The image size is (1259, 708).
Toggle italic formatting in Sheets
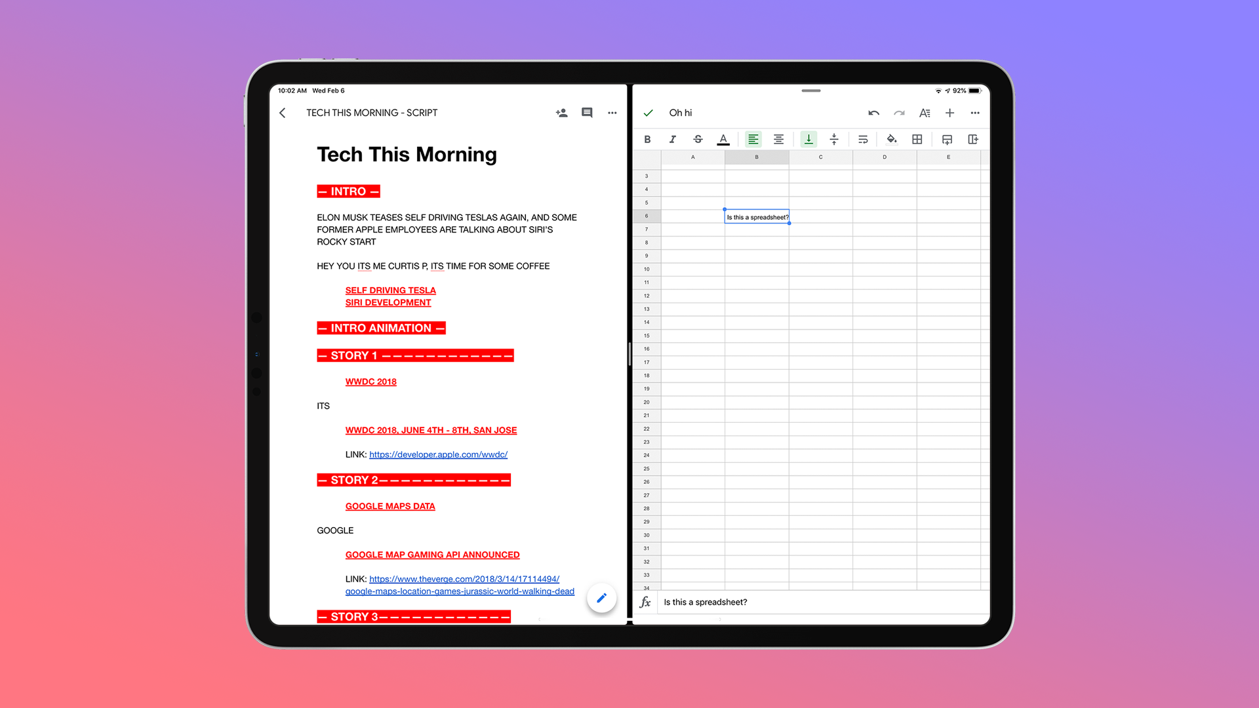tap(672, 139)
